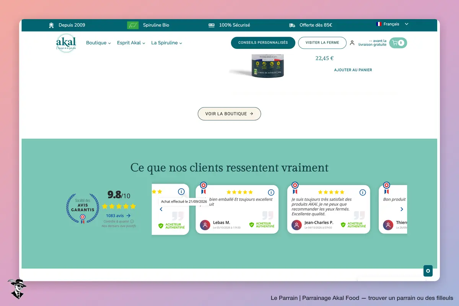Screen dimensions: 459x306
Task: Click Lebas M. reviewer avatar
Action: pos(205,225)
